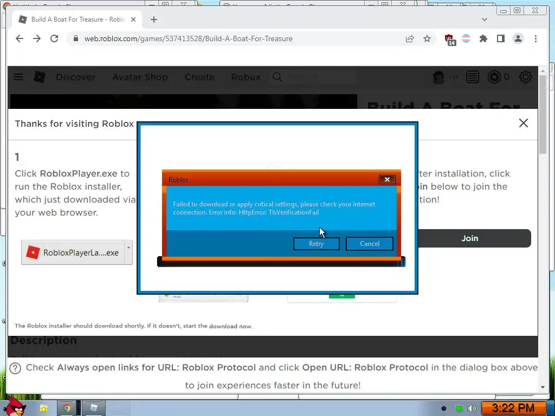
Task: Reload the page with the refresh icon
Action: pos(54,38)
